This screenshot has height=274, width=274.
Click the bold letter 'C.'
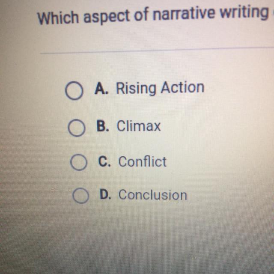pos(105,161)
